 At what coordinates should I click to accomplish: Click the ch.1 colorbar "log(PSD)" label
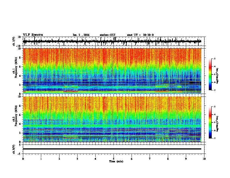tap(218, 76)
